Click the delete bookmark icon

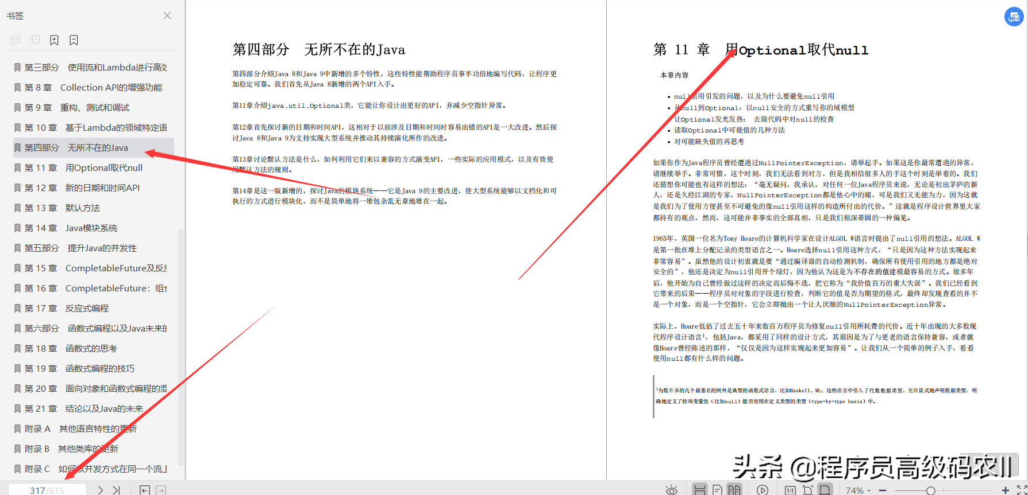74,40
